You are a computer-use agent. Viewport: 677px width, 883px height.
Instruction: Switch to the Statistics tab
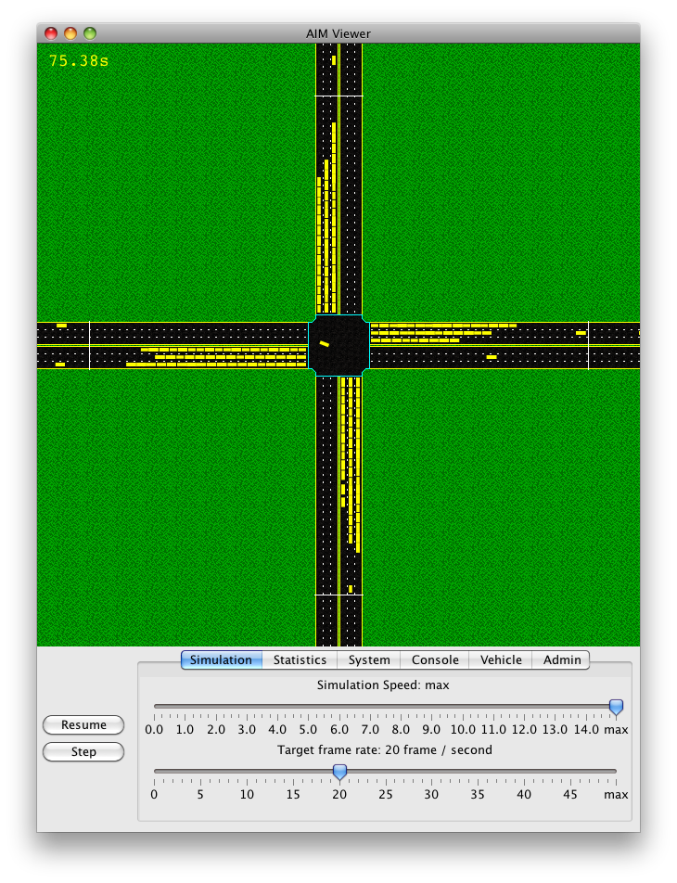pos(300,660)
